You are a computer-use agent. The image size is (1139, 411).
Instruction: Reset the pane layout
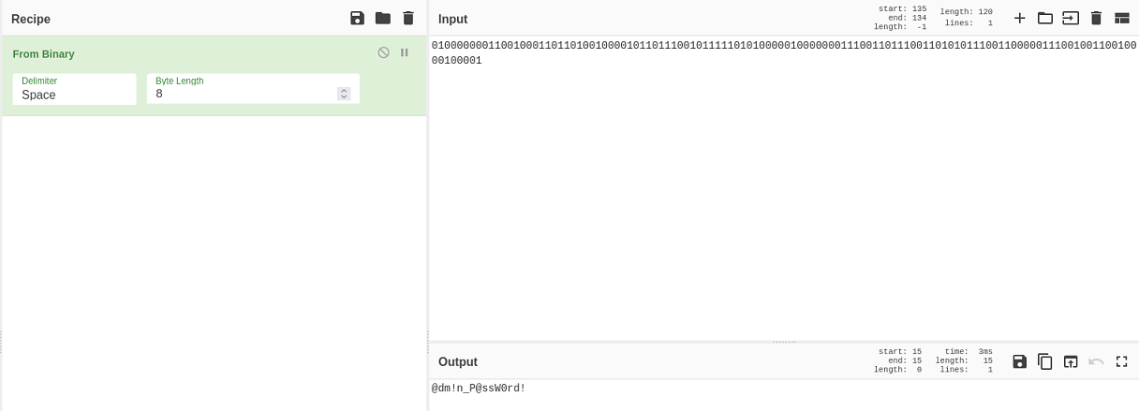[x=1121, y=18]
